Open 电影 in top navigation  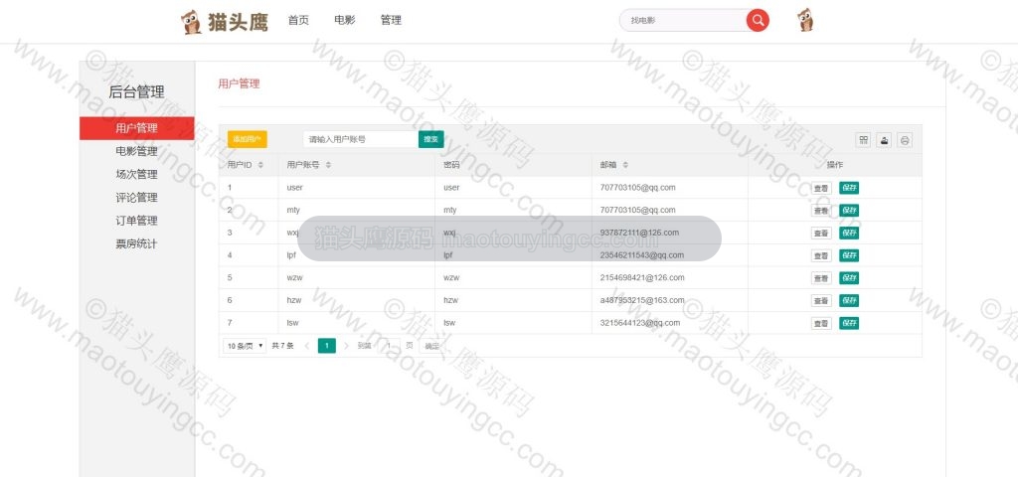pos(345,20)
